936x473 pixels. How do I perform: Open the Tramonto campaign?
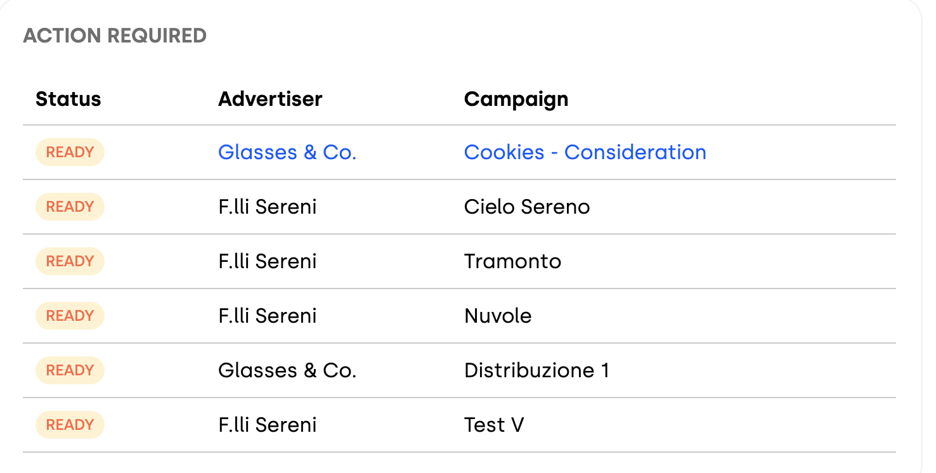512,261
